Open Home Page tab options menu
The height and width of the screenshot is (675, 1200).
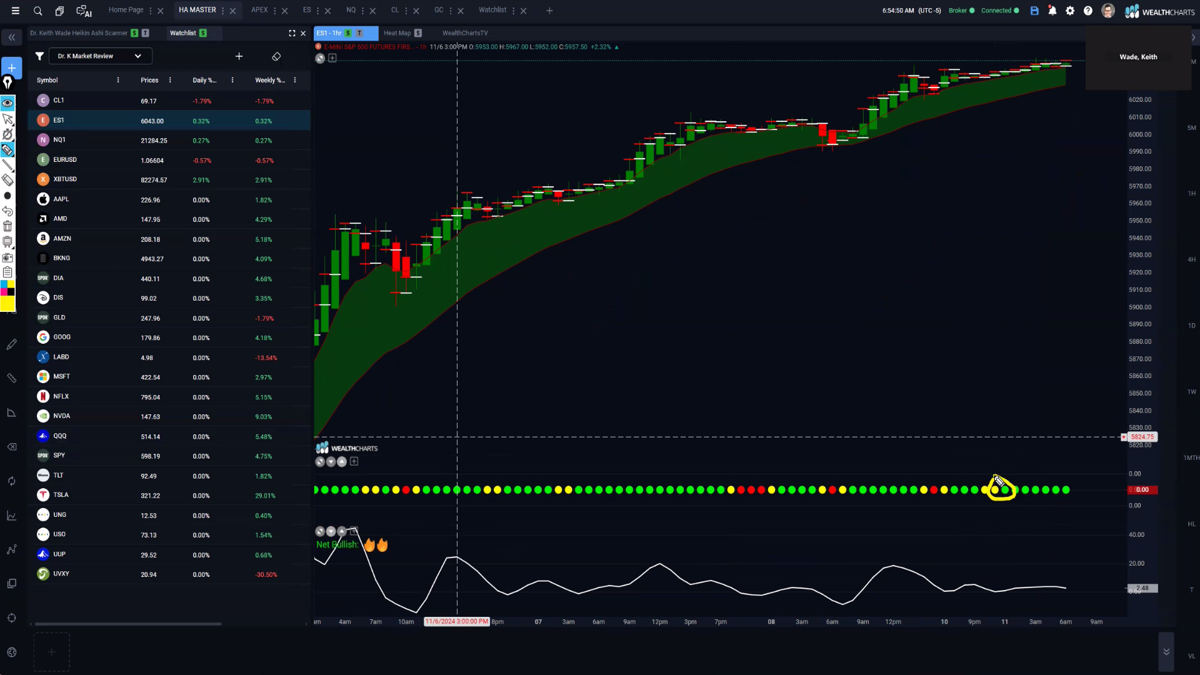[x=151, y=11]
